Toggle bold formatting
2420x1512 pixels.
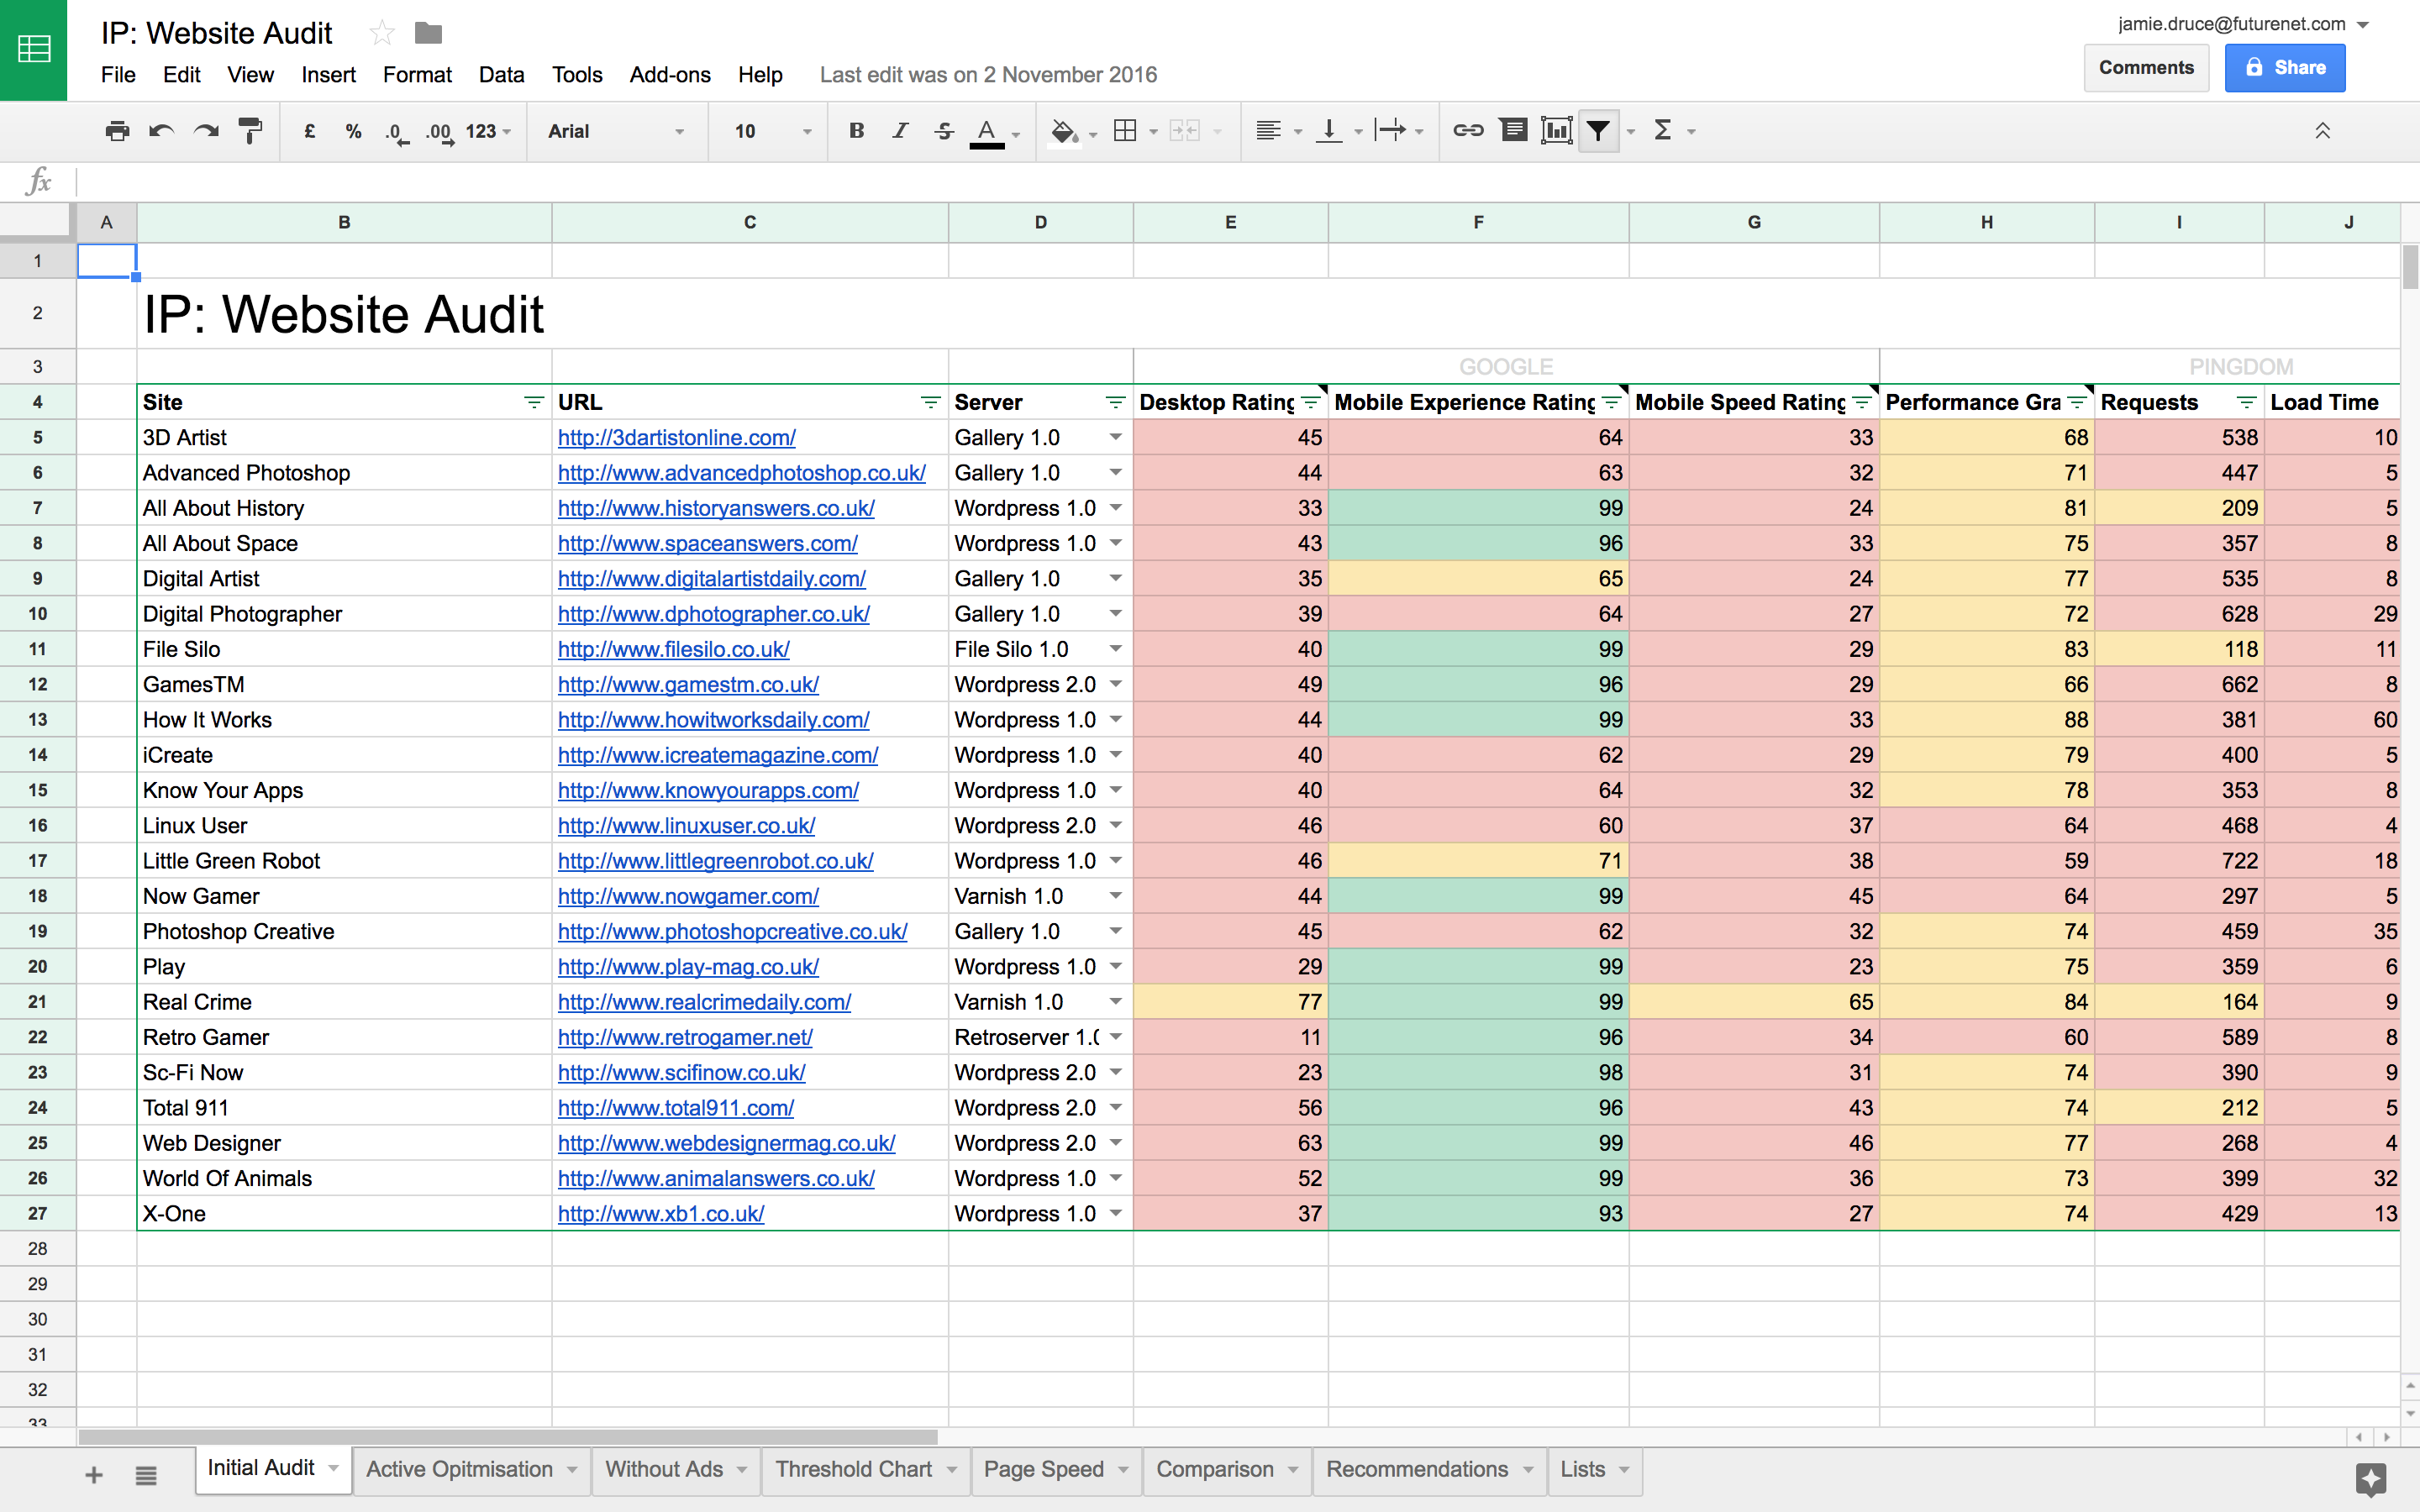click(856, 130)
